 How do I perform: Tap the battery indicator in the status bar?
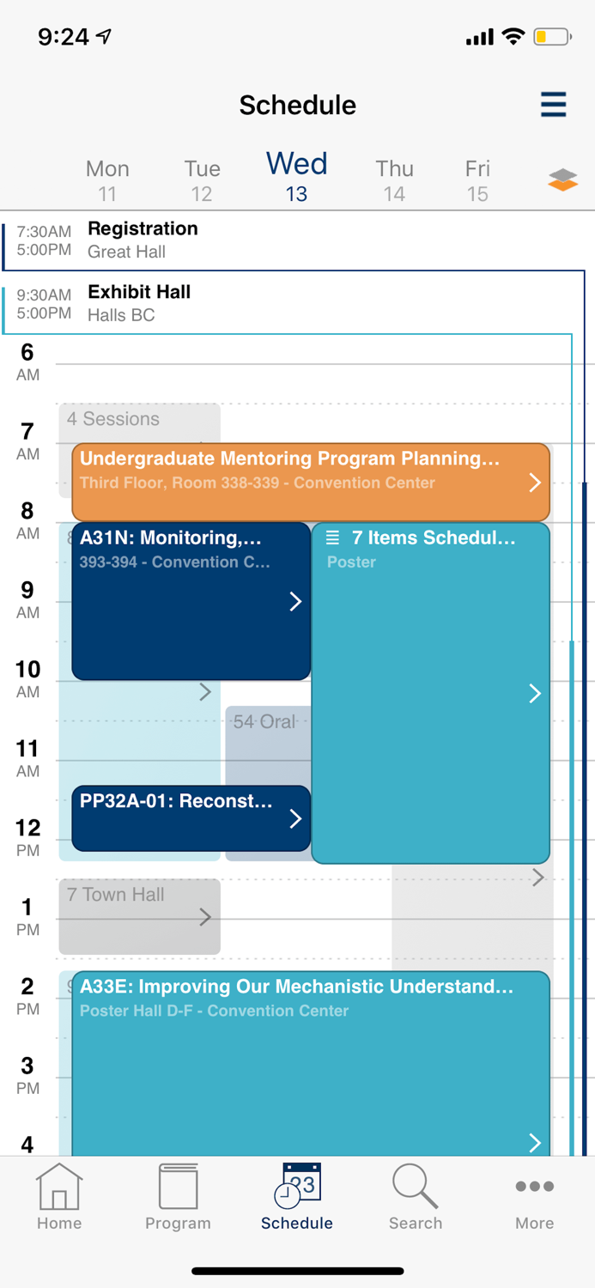click(x=550, y=37)
